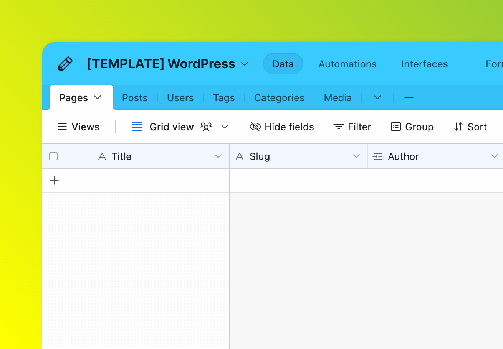Tick the select-all rows checkbox
Image resolution: width=503 pixels, height=349 pixels.
click(x=53, y=156)
